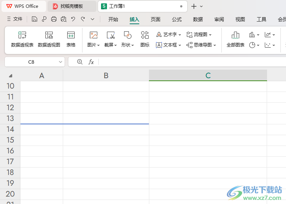Image resolution: width=286 pixels, height=204 pixels.
Task: Expand the 艺术字 dropdown arrow
Action: point(180,35)
